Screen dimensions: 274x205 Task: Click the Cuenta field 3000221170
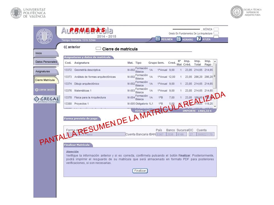pos(205,134)
